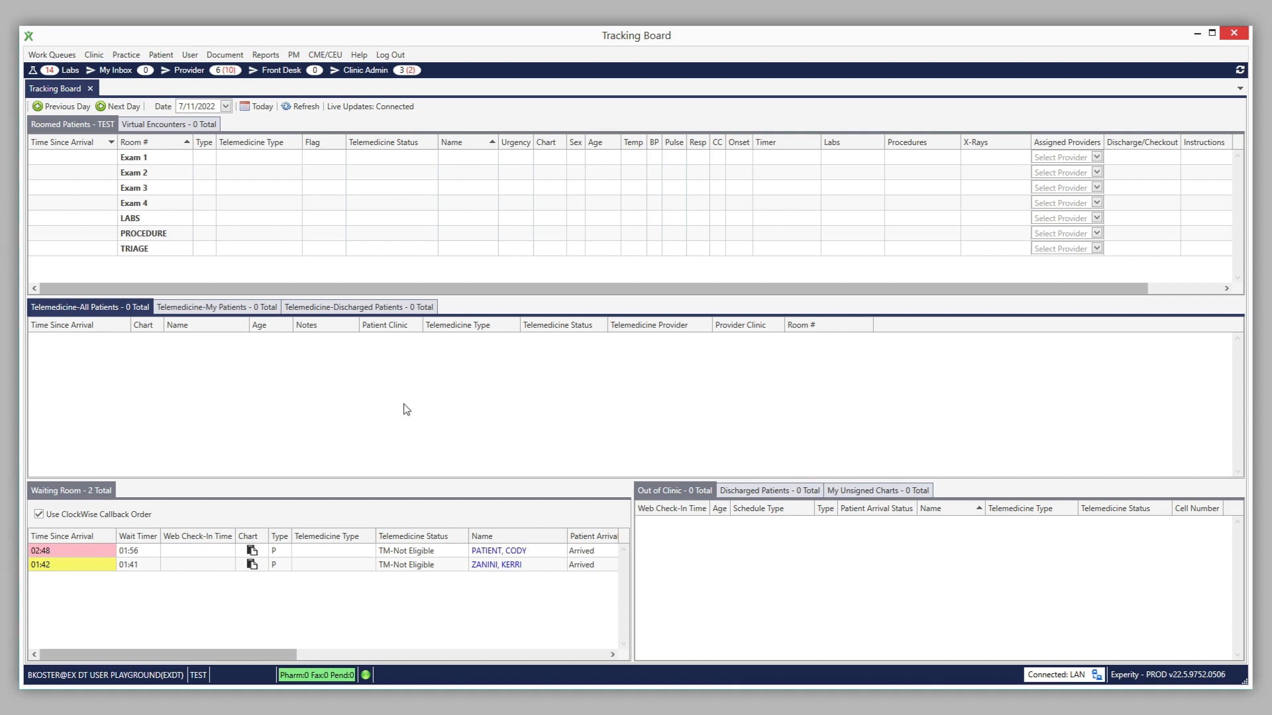
Task: Click the Refresh icon on the toolbar
Action: tap(286, 106)
